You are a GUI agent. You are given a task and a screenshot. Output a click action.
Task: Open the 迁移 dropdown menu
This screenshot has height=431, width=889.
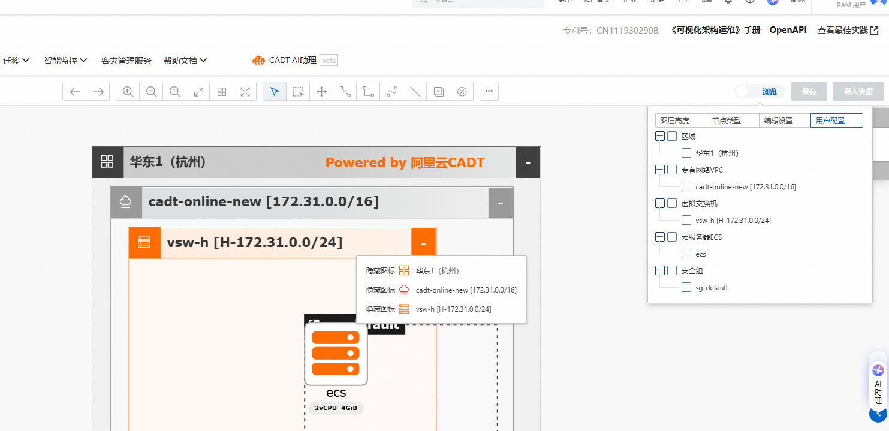click(16, 60)
